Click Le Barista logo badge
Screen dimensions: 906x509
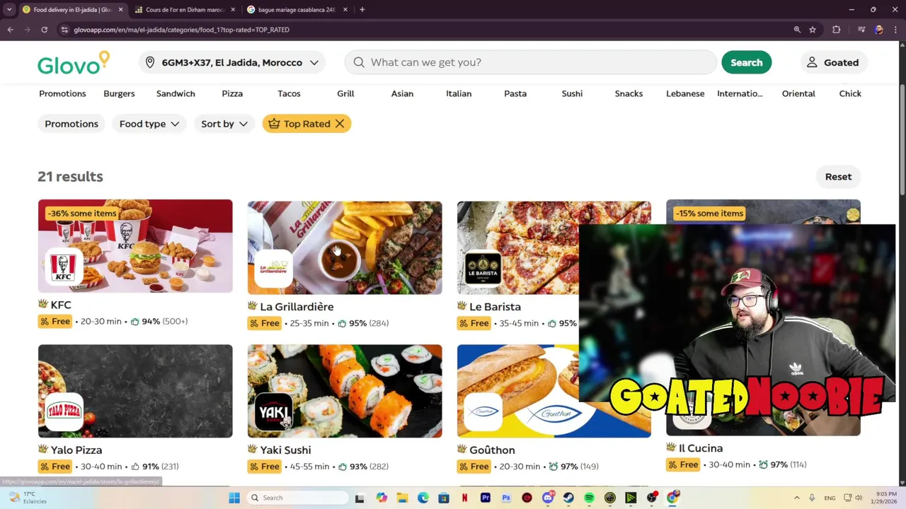[483, 269]
